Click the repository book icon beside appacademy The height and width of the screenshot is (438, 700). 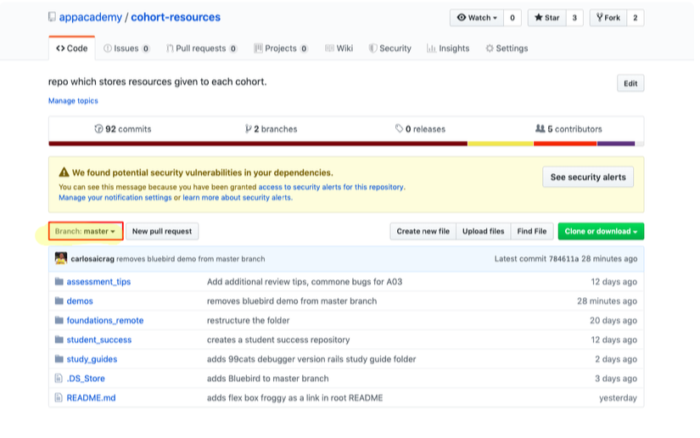point(53,17)
